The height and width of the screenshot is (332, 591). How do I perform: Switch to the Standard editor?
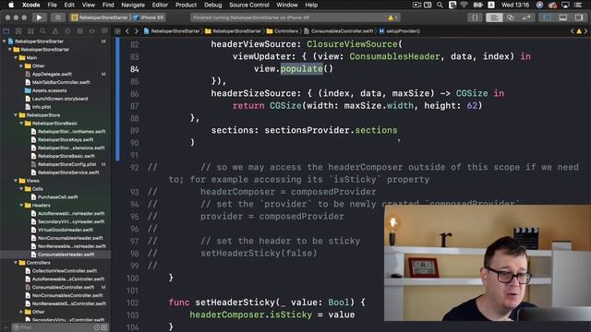(494, 18)
